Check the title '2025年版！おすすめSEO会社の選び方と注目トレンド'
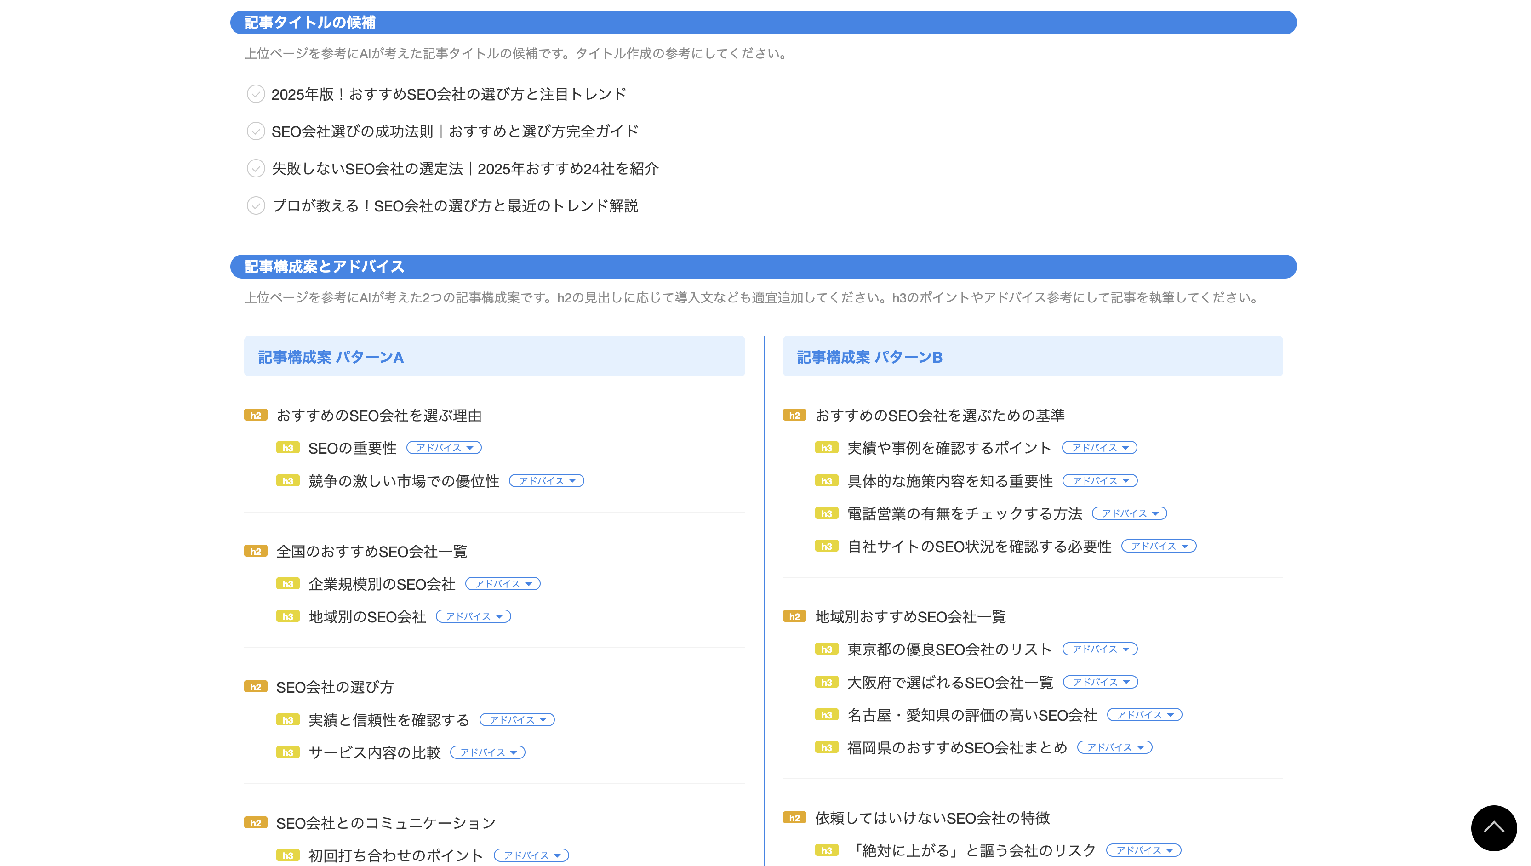 point(255,94)
